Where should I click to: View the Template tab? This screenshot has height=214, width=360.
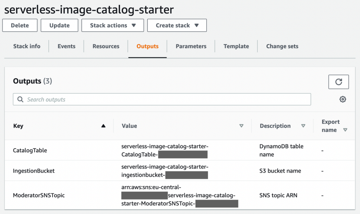coord(236,46)
